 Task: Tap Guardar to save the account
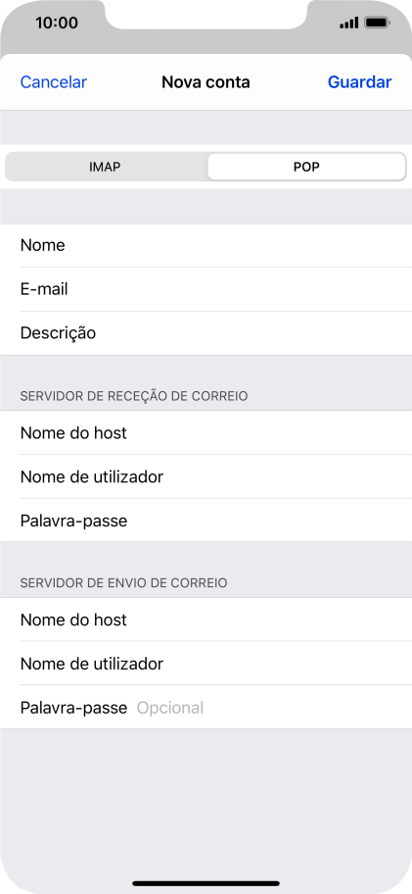tap(360, 82)
